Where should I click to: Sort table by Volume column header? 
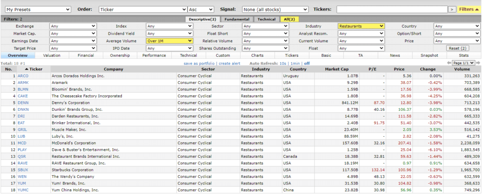[462, 69]
